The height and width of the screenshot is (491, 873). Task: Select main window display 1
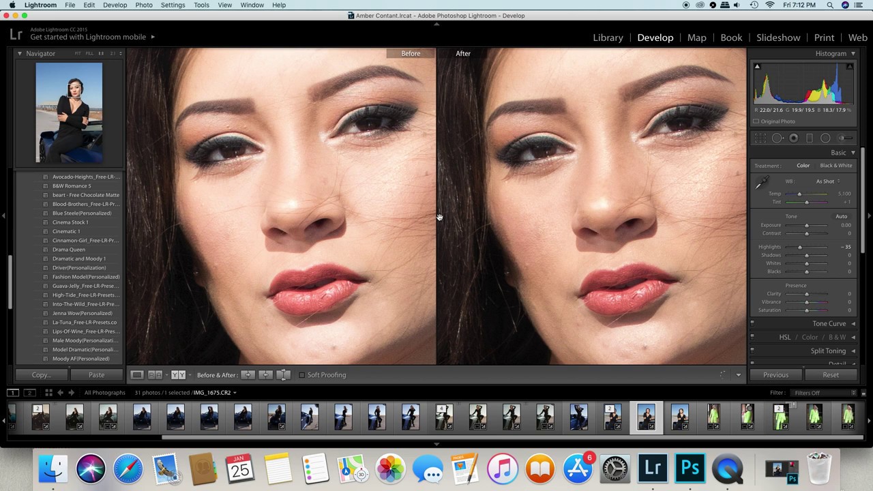point(13,393)
